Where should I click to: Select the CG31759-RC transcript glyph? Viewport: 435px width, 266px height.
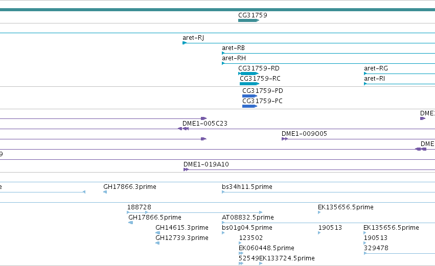coord(249,84)
